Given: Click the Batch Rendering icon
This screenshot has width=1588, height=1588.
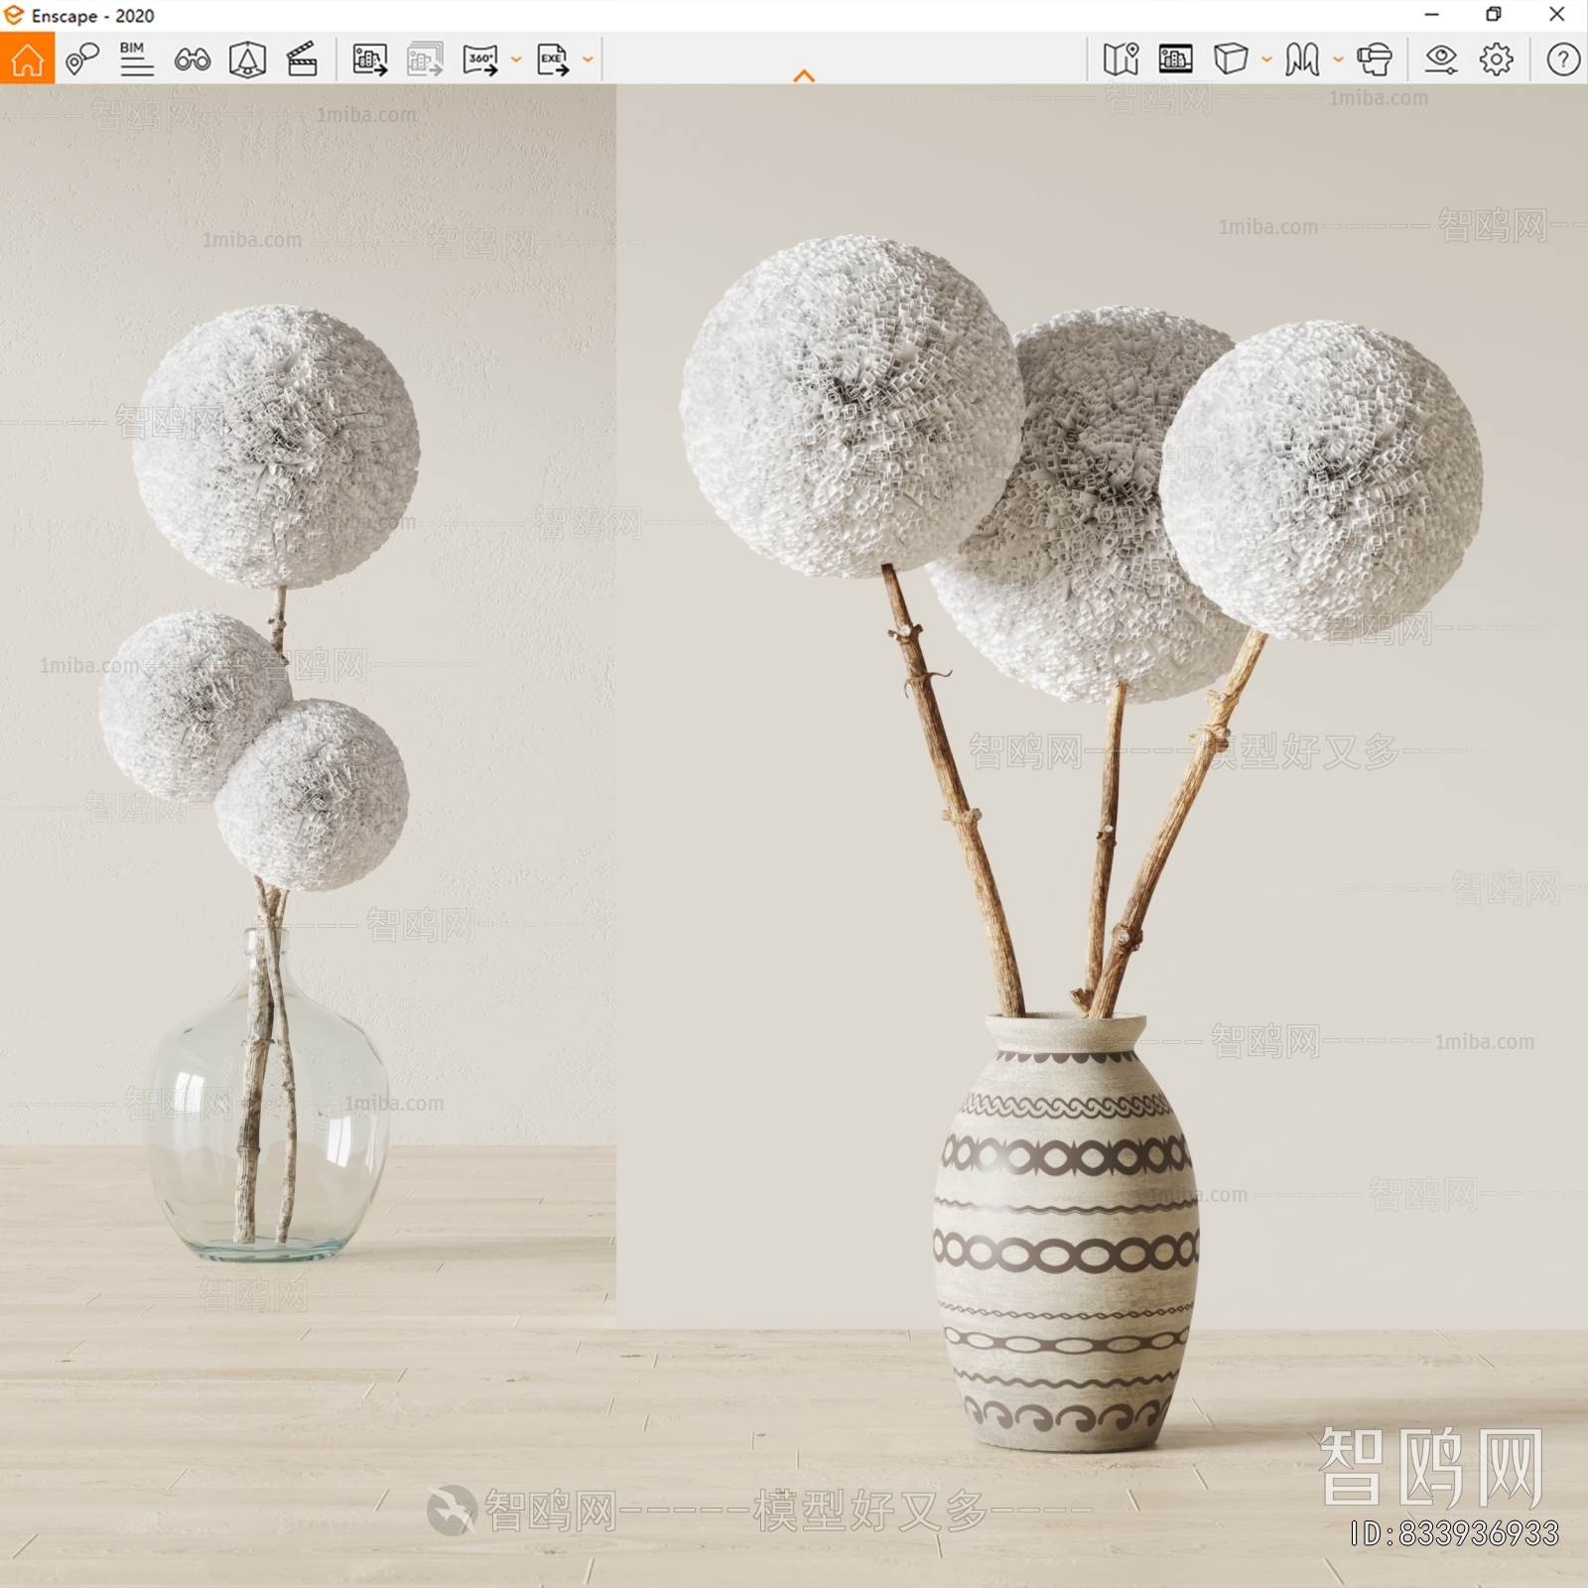Looking at the screenshot, I should click(x=425, y=60).
